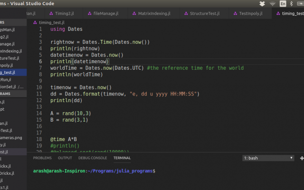Open sidebar file ending 'ickx.jl'
Viewport: 304px width, 190px height.
[13, 166]
